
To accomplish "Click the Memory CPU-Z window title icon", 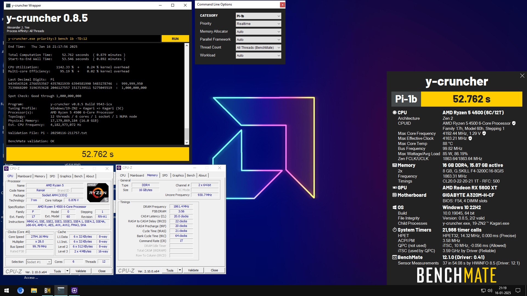I will pyautogui.click(x=119, y=168).
